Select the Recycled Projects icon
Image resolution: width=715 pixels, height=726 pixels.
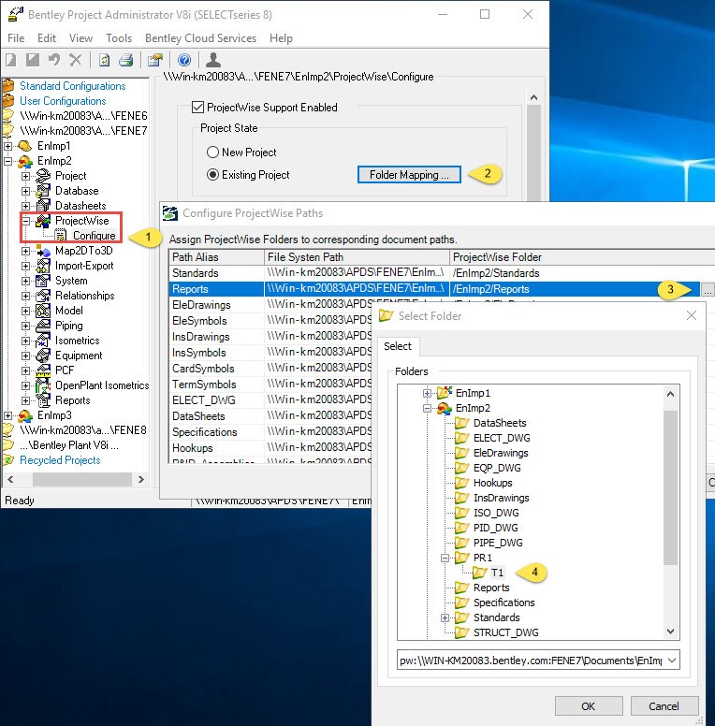8,460
